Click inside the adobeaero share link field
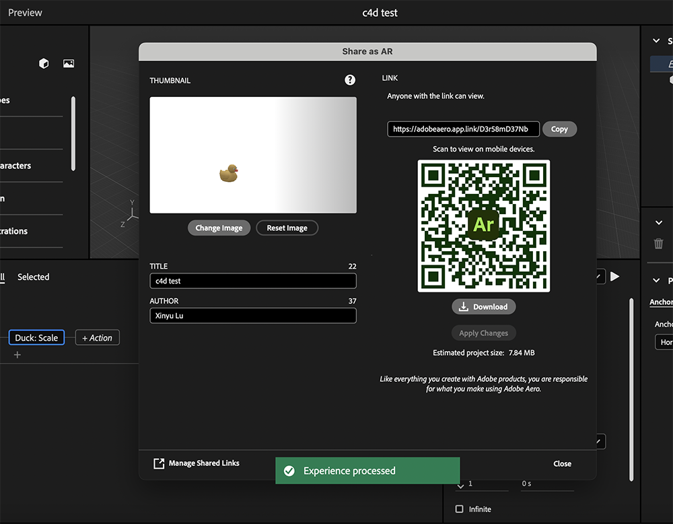 click(462, 129)
